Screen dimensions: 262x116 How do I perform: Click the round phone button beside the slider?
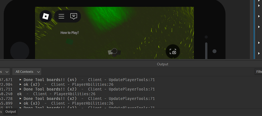[x=214, y=51]
